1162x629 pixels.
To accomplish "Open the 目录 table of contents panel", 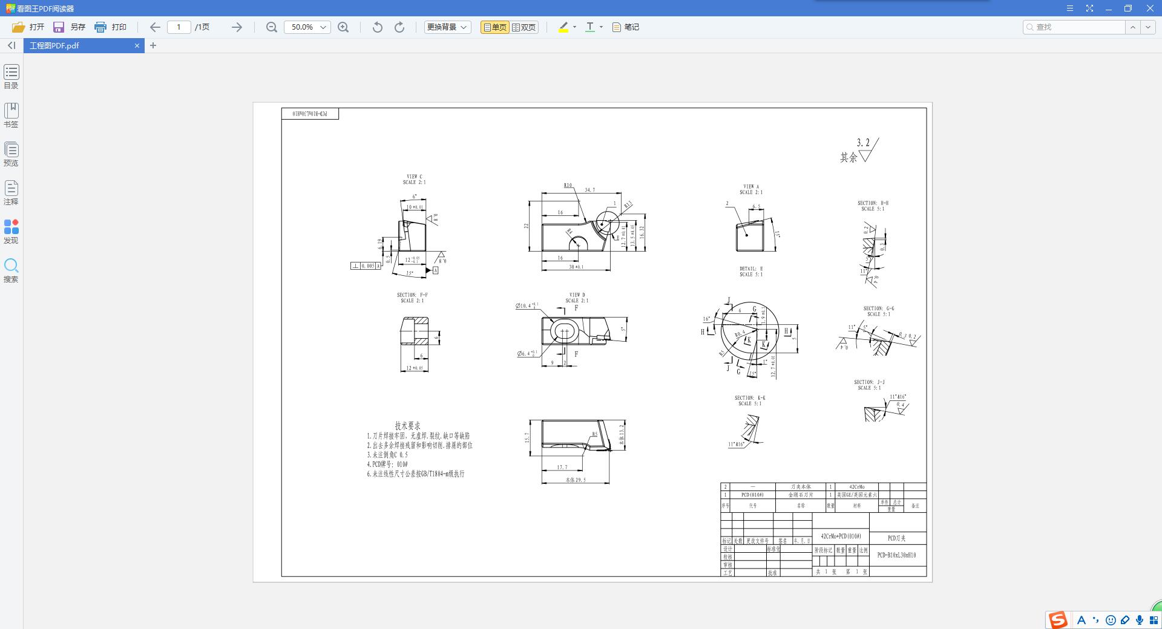I will [11, 77].
